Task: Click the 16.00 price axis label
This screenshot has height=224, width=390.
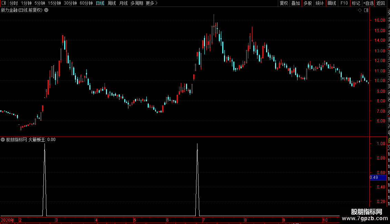Action: [x=380, y=20]
